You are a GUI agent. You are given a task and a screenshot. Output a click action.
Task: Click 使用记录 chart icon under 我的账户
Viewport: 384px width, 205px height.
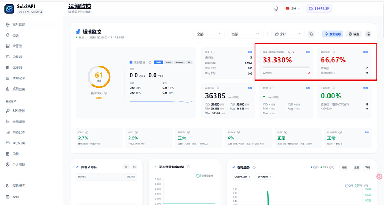(8, 122)
